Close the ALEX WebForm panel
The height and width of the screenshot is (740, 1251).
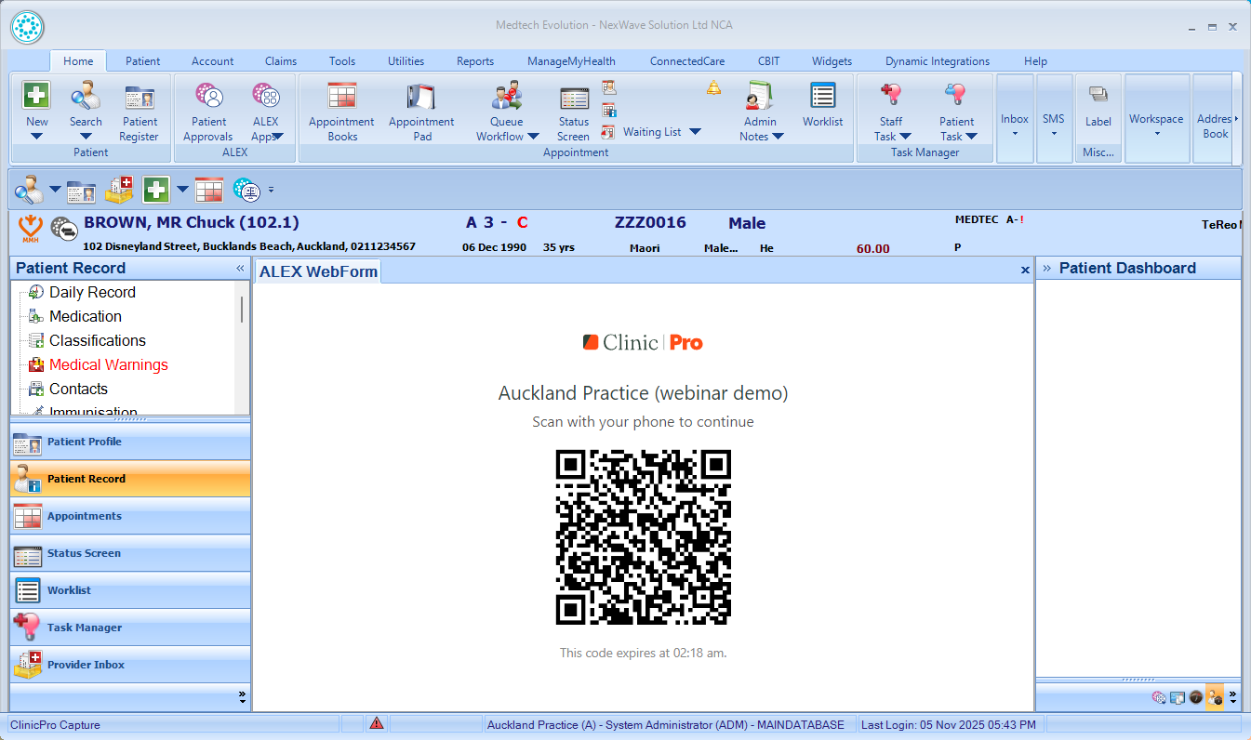1025,271
